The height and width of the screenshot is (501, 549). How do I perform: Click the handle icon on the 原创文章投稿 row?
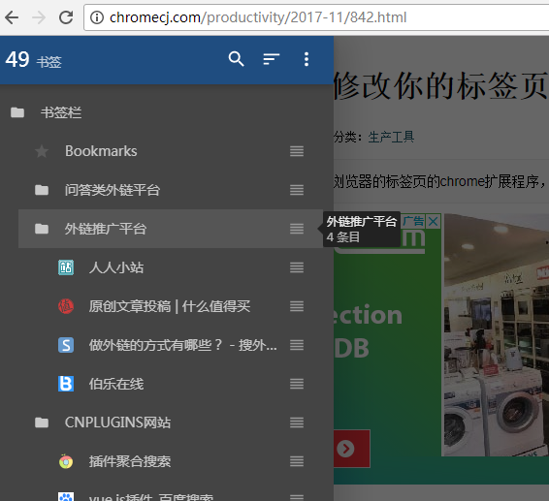tap(297, 306)
